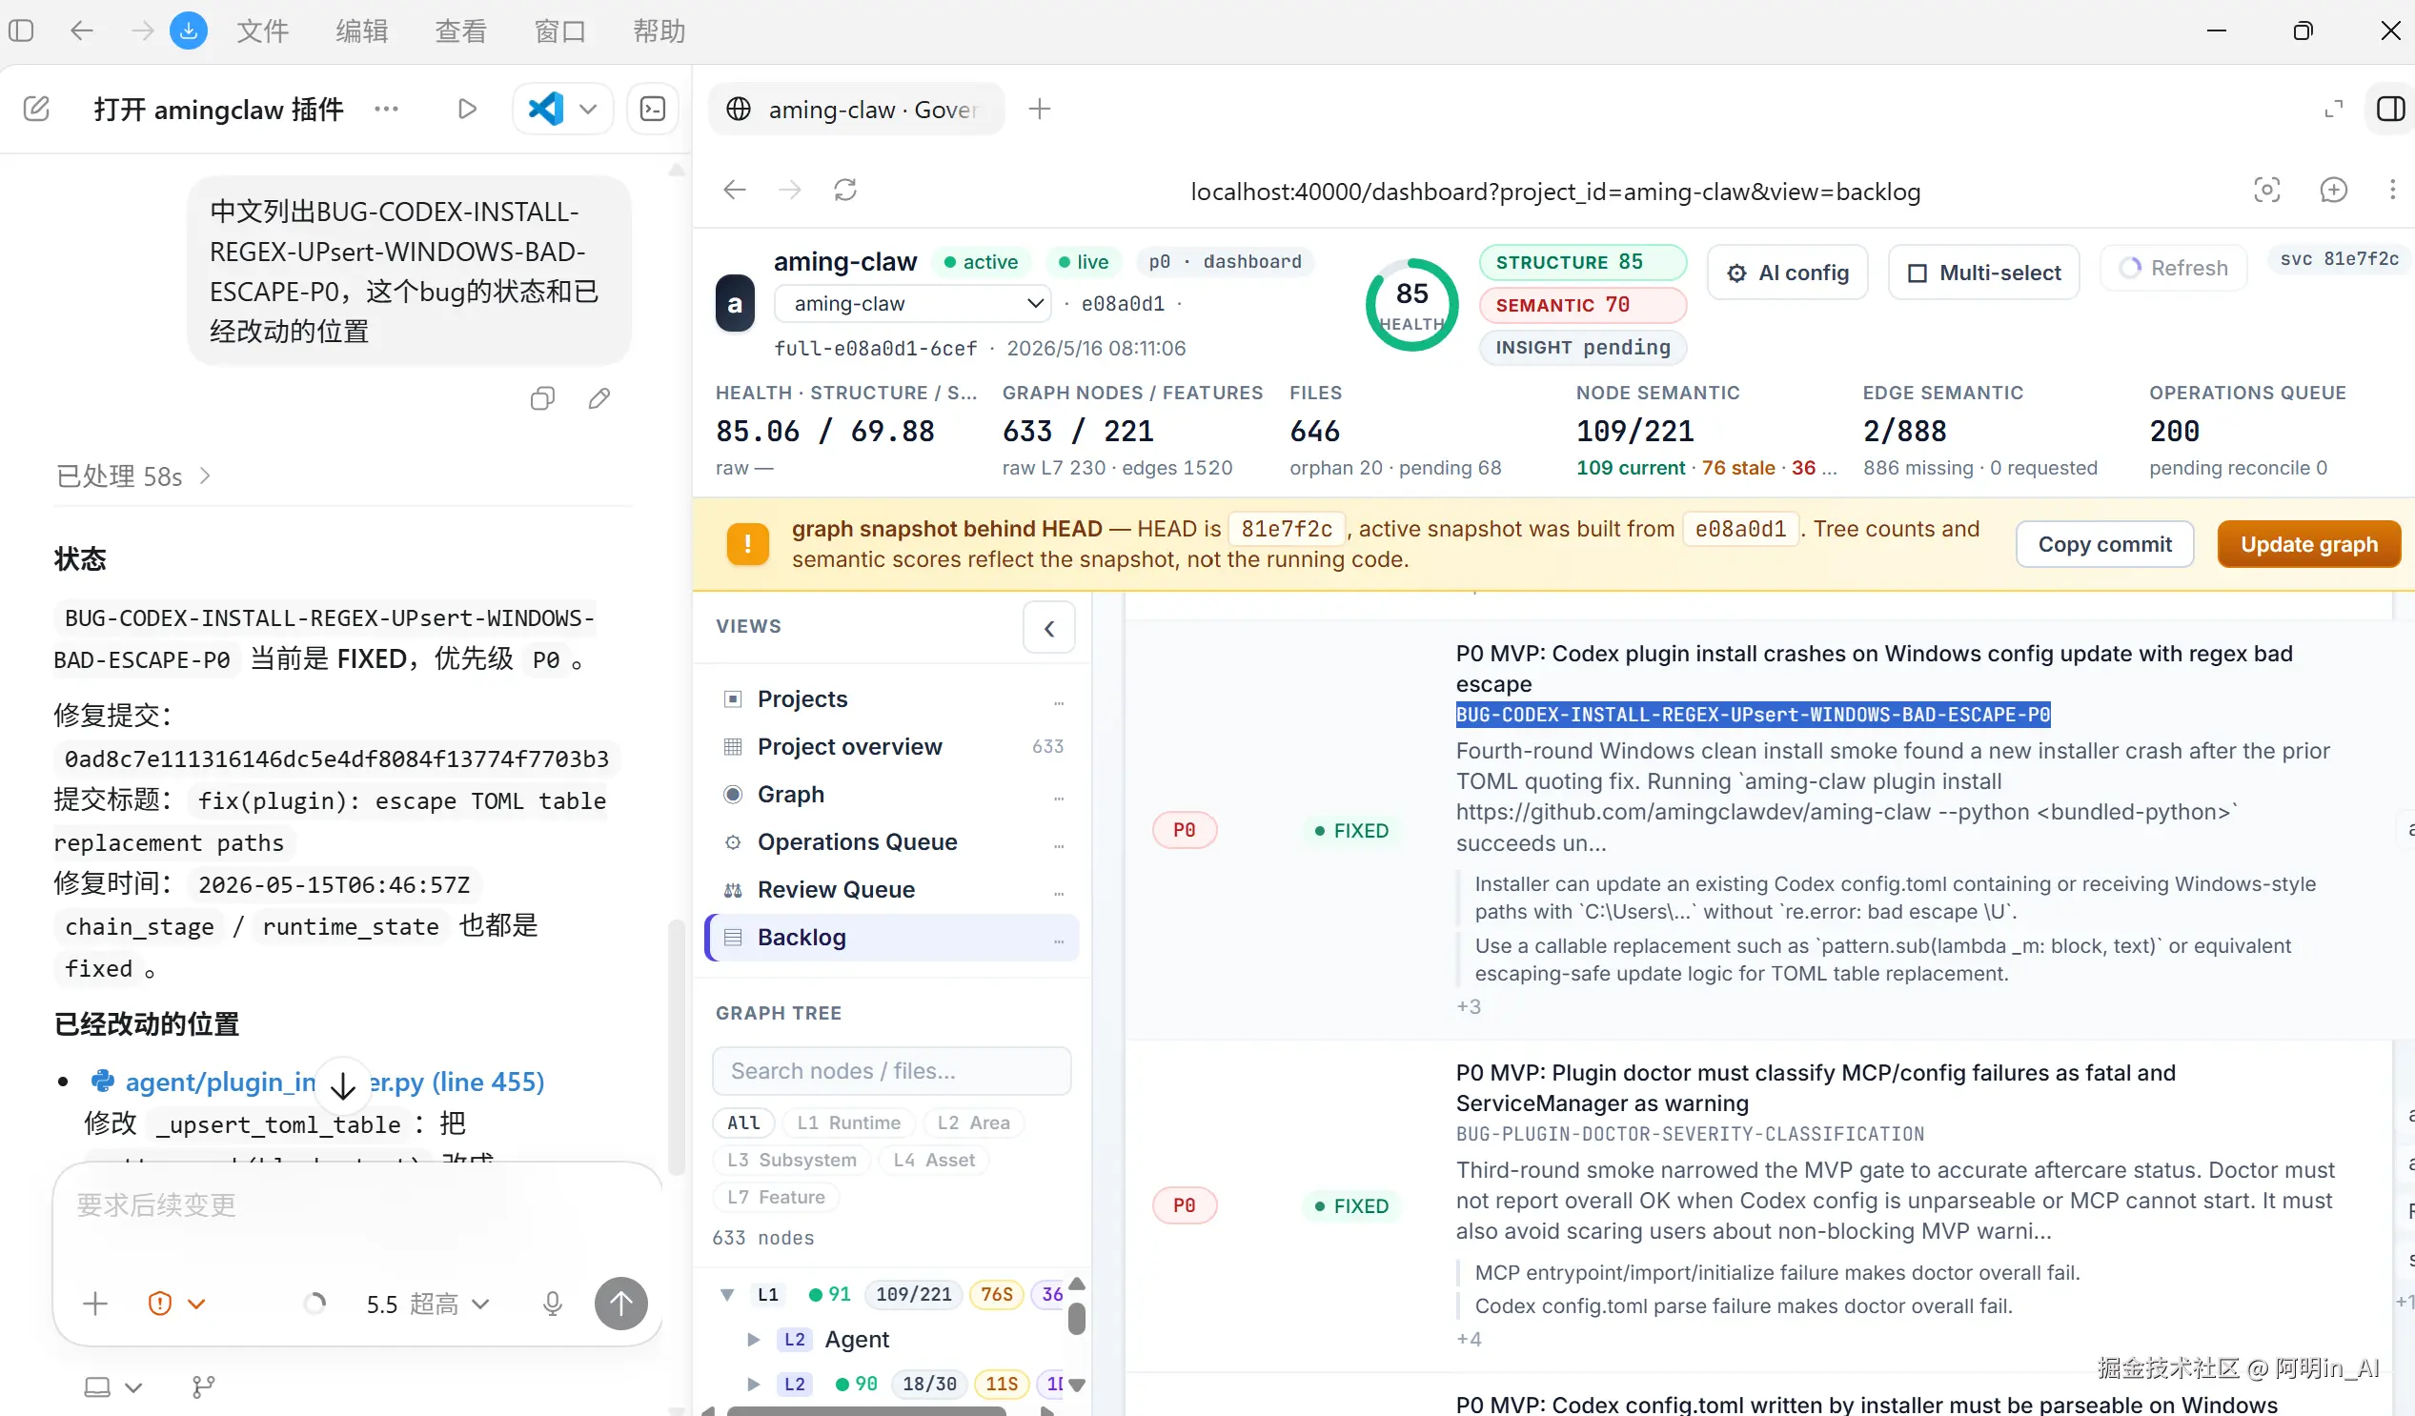The height and width of the screenshot is (1416, 2415).
Task: Click the graph tree horizontal scrollbar
Action: pos(866,1410)
